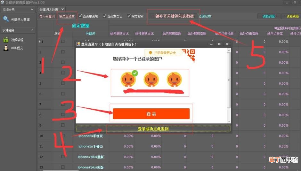301x171 pixels.
Task: Select the middle account avatar
Action: 151,80
